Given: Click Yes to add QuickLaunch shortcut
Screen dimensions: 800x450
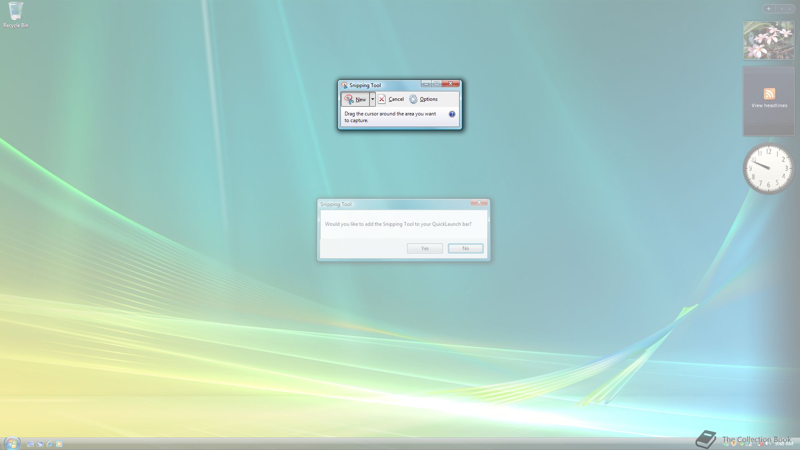Looking at the screenshot, I should tap(425, 248).
